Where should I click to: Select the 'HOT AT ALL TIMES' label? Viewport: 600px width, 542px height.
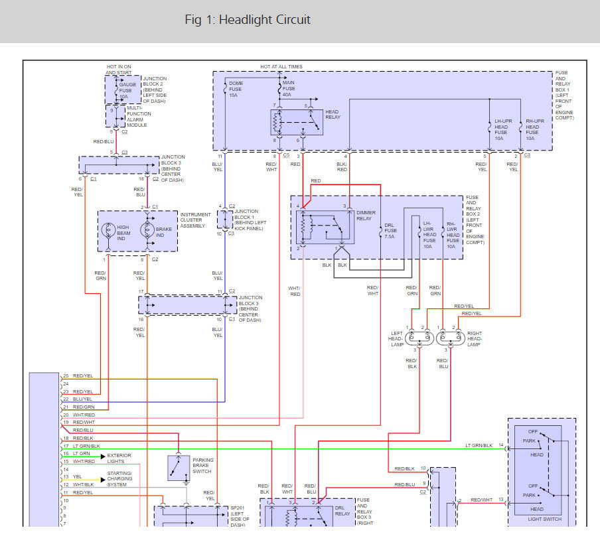tap(281, 66)
